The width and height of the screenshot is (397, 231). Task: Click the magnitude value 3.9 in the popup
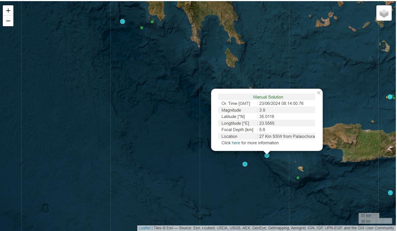click(x=262, y=110)
